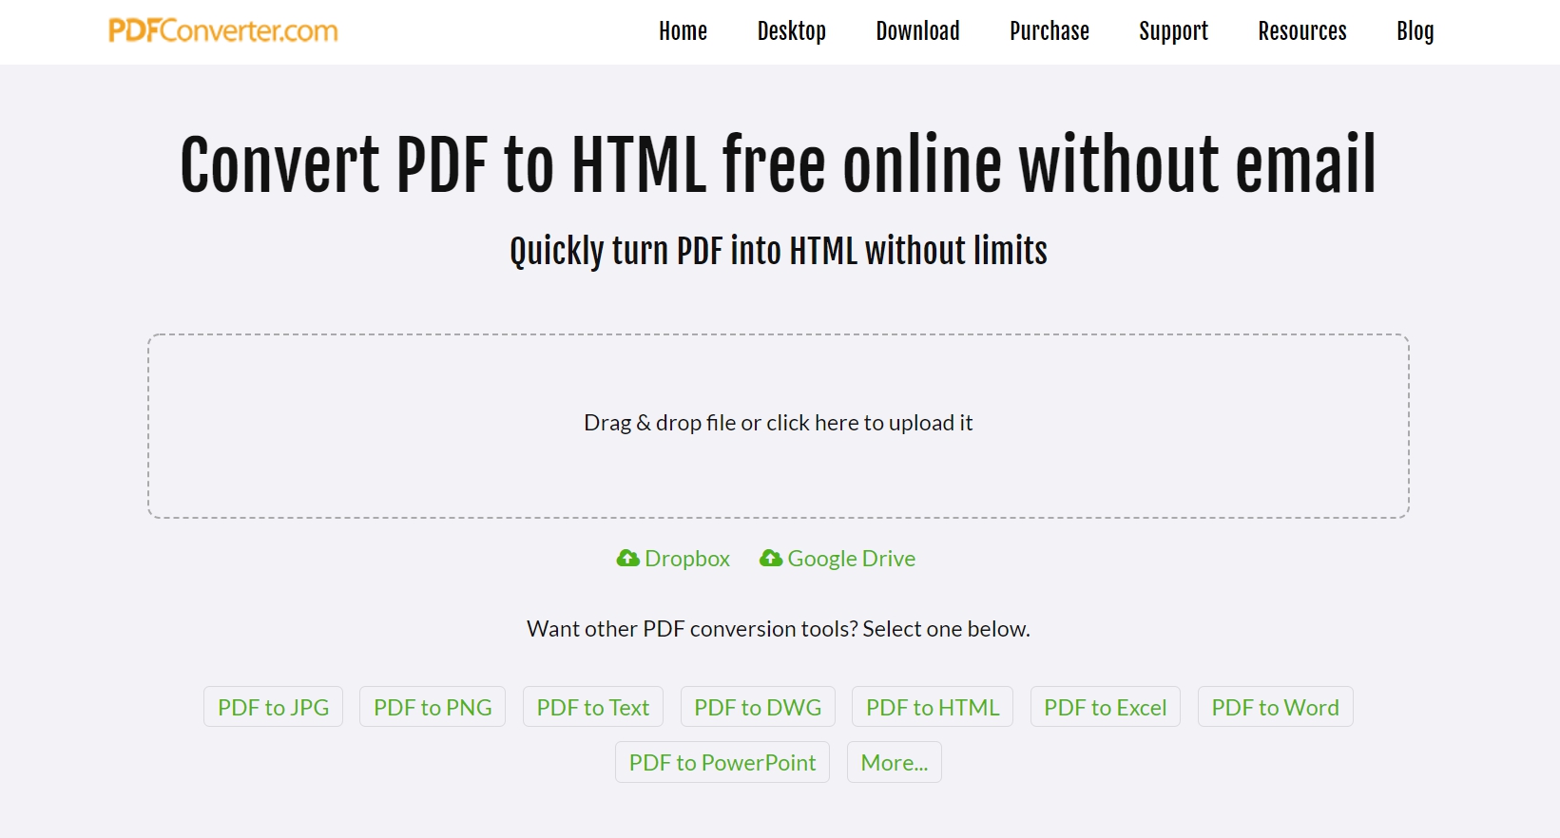Viewport: 1560px width, 838px height.
Task: Choose the PDF to Text tool
Action: (593, 707)
